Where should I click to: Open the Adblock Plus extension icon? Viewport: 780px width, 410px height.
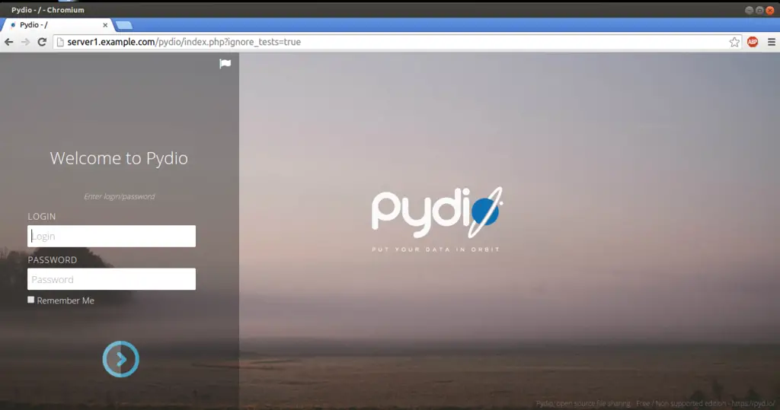[753, 43]
